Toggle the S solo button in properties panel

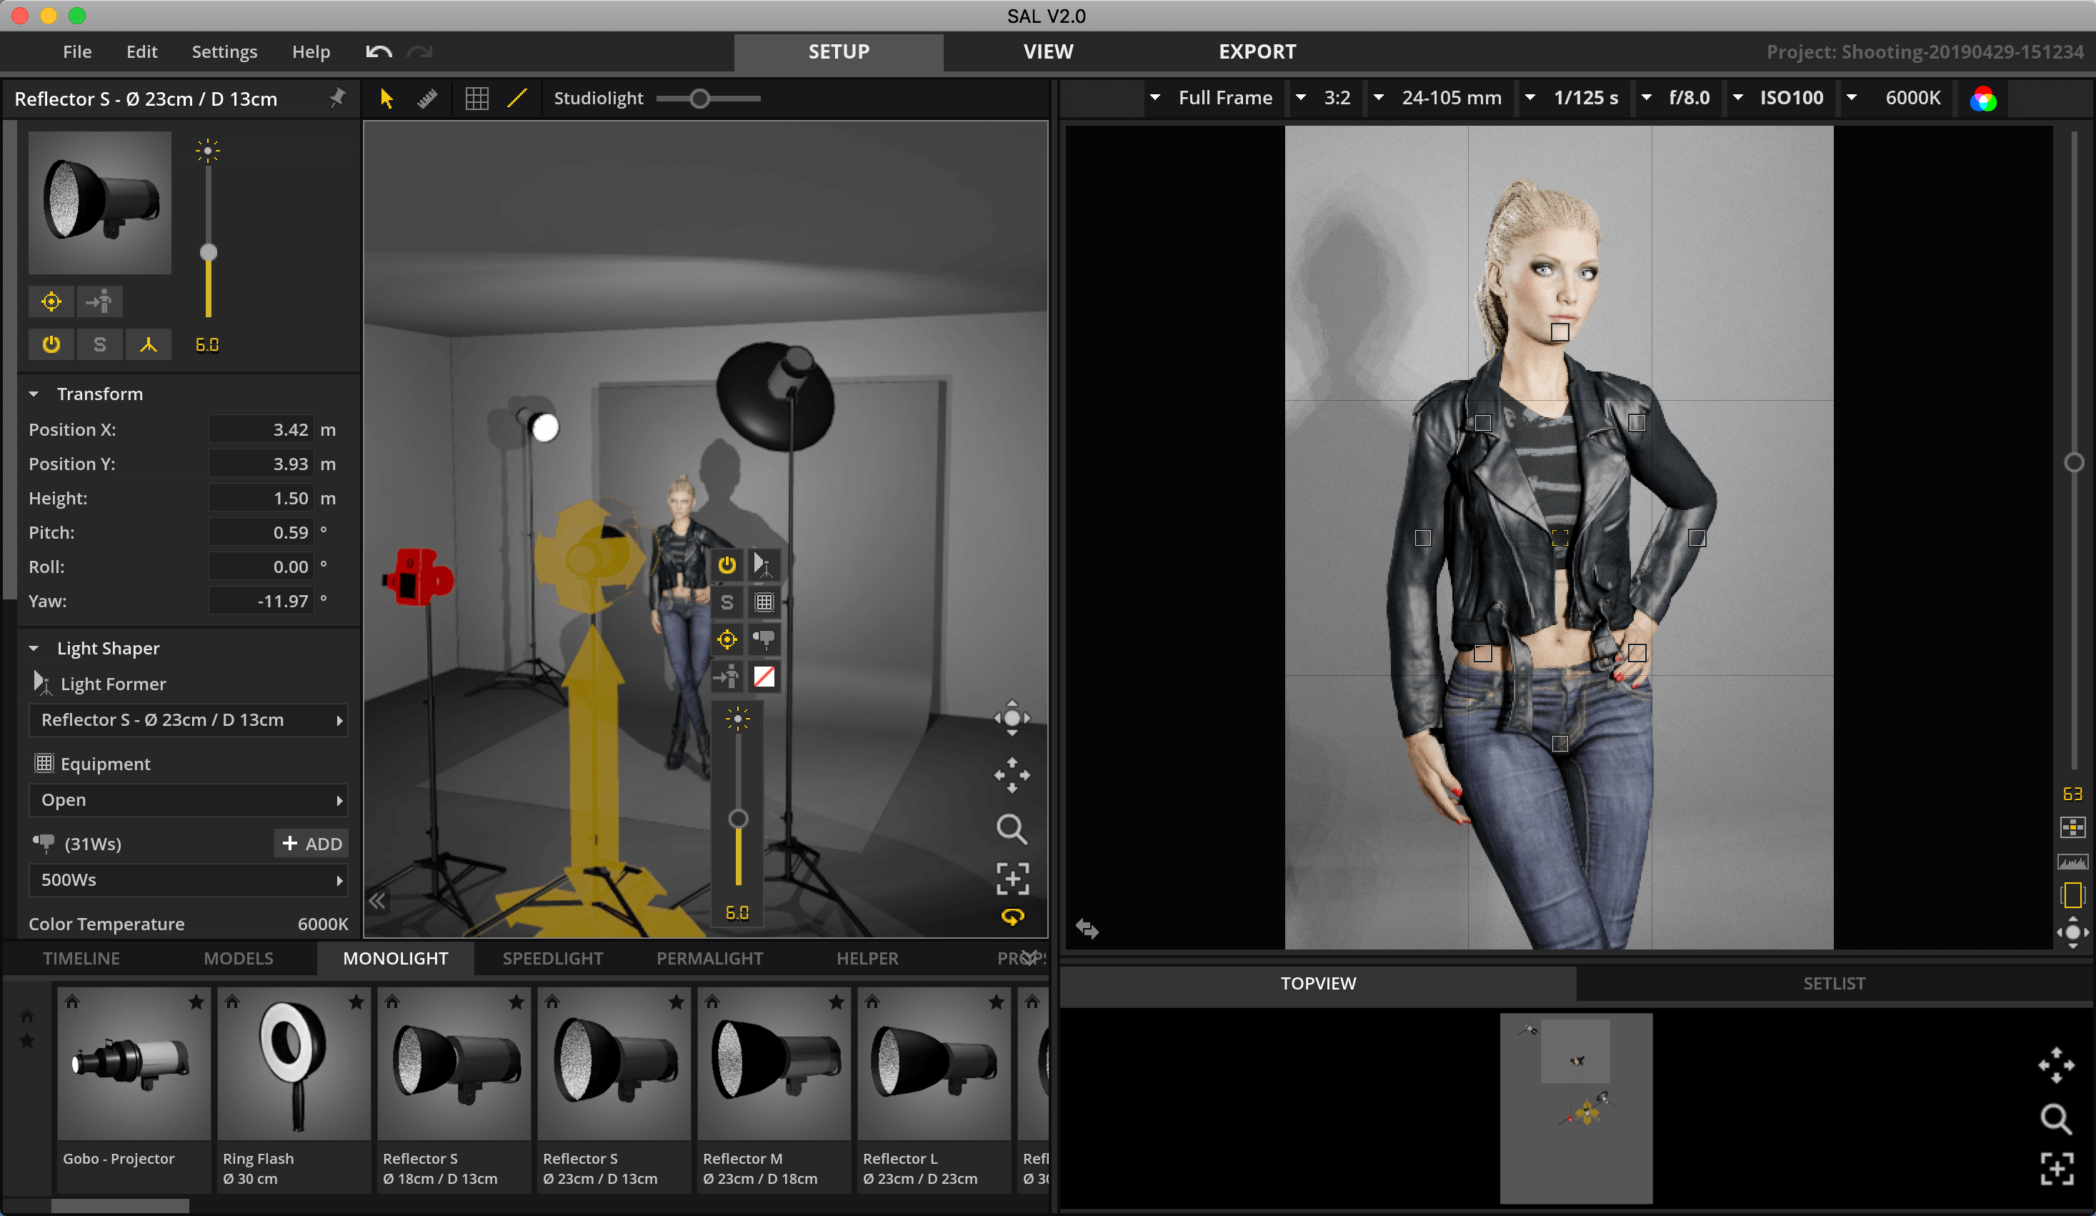pyautogui.click(x=100, y=344)
